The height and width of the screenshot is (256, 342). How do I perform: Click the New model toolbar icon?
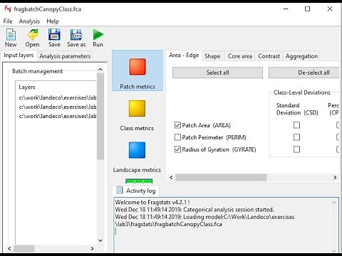[x=11, y=35]
